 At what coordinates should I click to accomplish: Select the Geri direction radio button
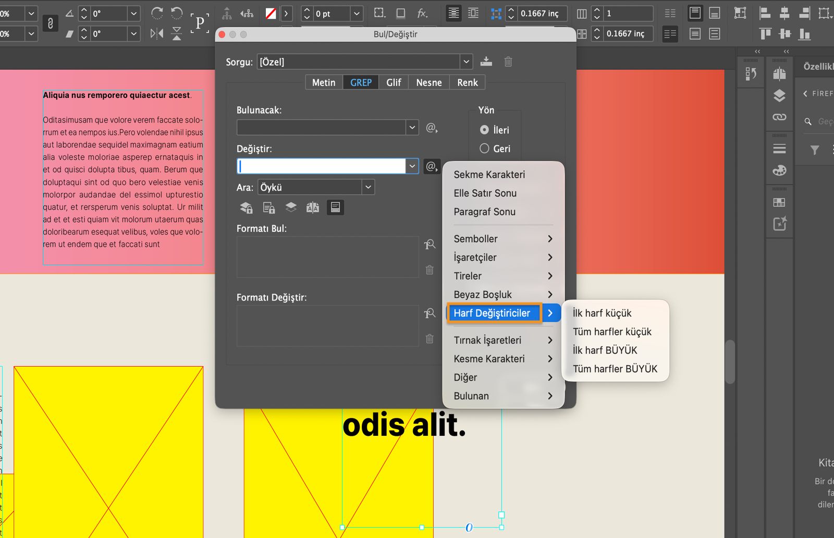pos(484,148)
